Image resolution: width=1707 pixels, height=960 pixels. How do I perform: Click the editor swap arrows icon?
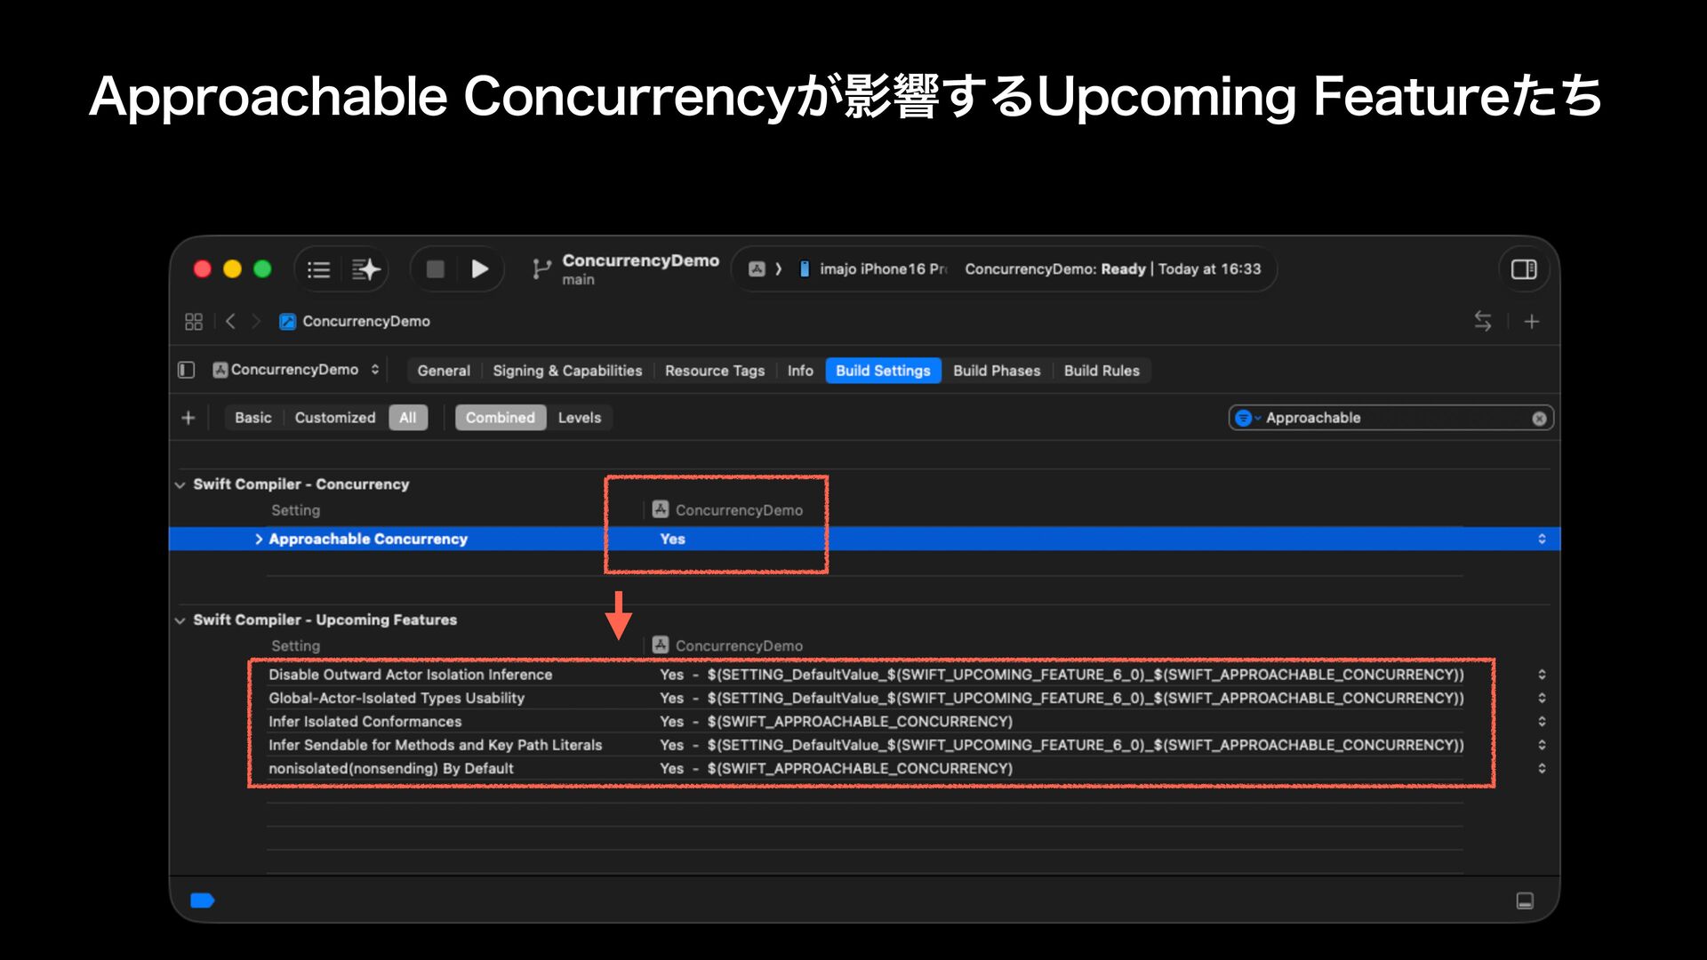coord(1482,321)
